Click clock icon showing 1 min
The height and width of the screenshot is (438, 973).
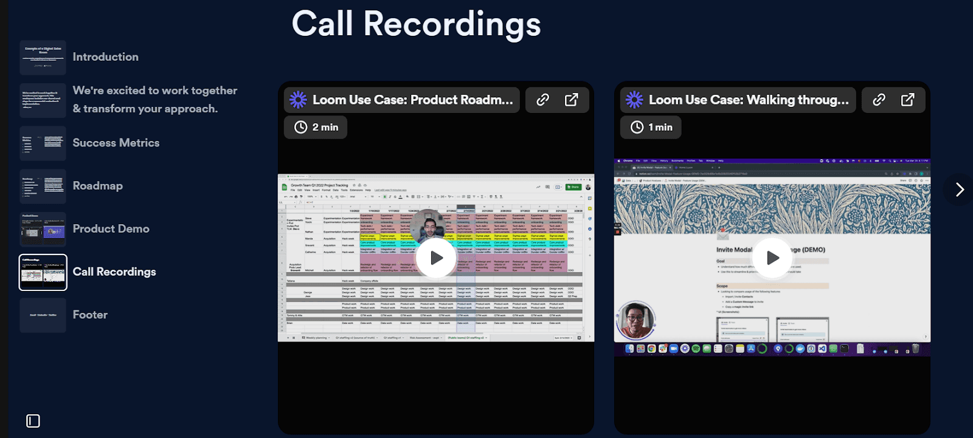[x=637, y=127]
